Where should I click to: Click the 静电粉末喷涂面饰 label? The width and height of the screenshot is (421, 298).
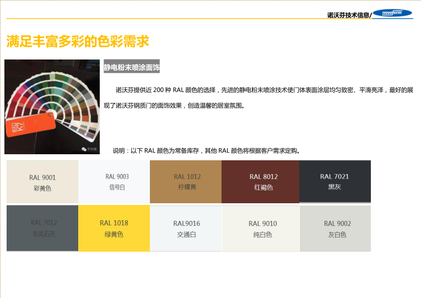pos(132,66)
